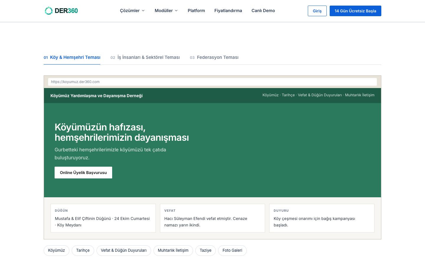This screenshot has width=425, height=265.
Task: Expand the Çözümler dropdown menu
Action: click(x=132, y=11)
